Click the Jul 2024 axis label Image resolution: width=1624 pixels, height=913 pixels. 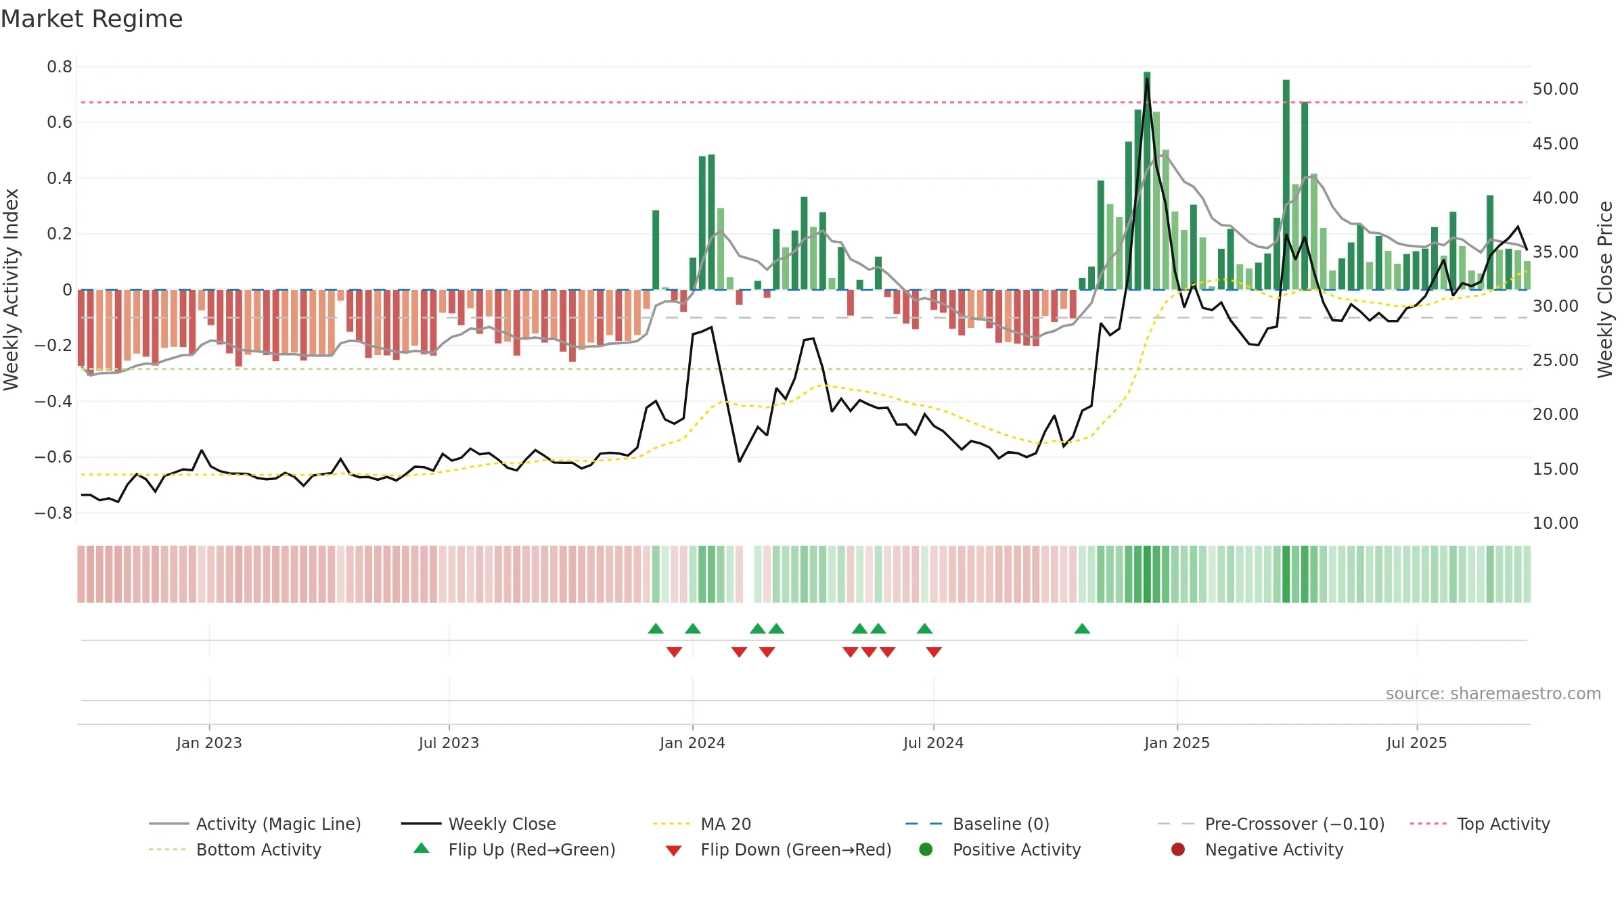(x=933, y=743)
